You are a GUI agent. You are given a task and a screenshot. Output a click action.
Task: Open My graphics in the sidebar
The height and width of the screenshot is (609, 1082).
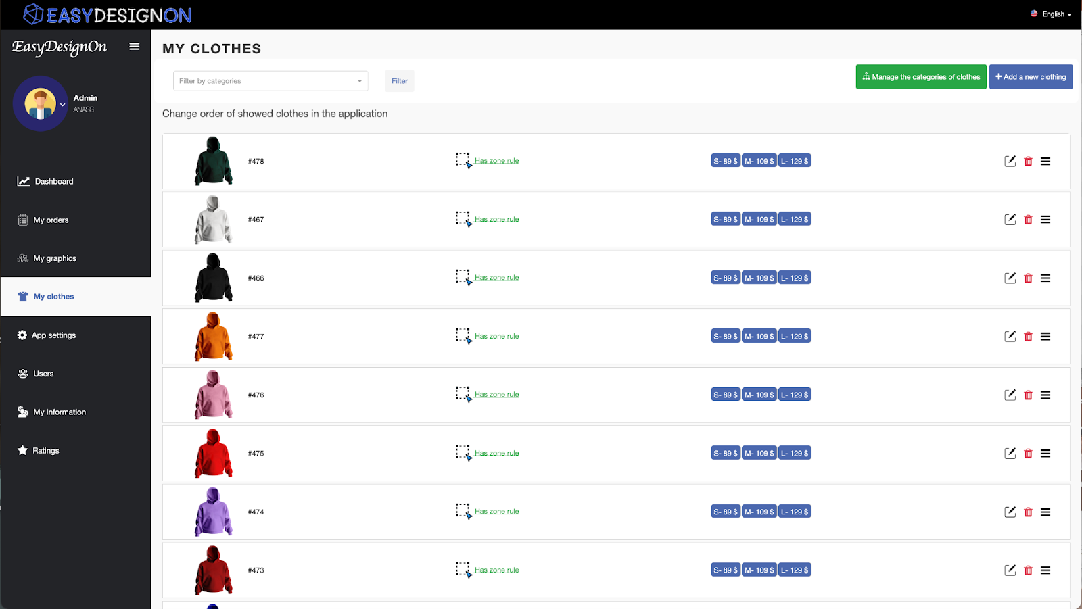54,258
